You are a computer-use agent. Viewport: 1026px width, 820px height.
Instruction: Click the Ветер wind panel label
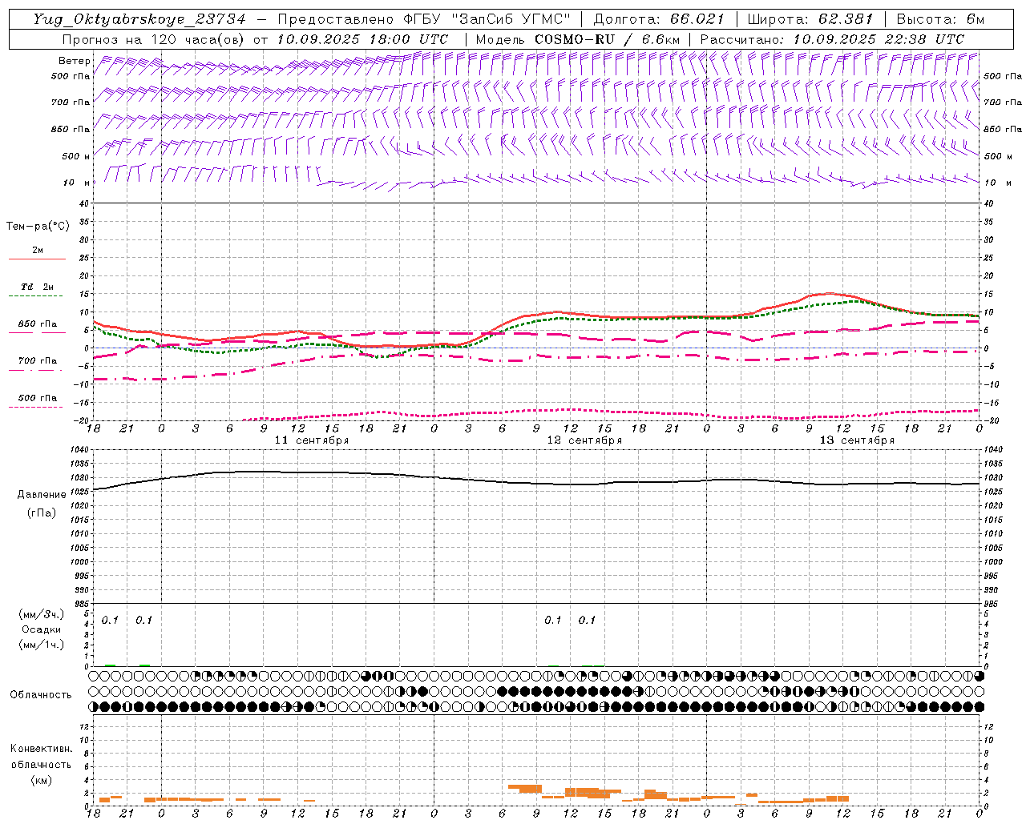click(74, 61)
